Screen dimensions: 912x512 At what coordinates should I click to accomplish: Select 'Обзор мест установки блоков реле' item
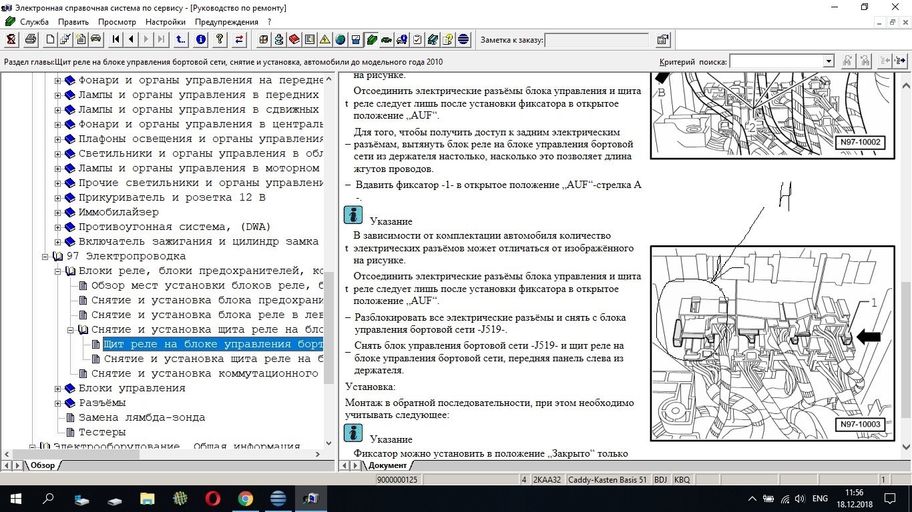coord(207,285)
